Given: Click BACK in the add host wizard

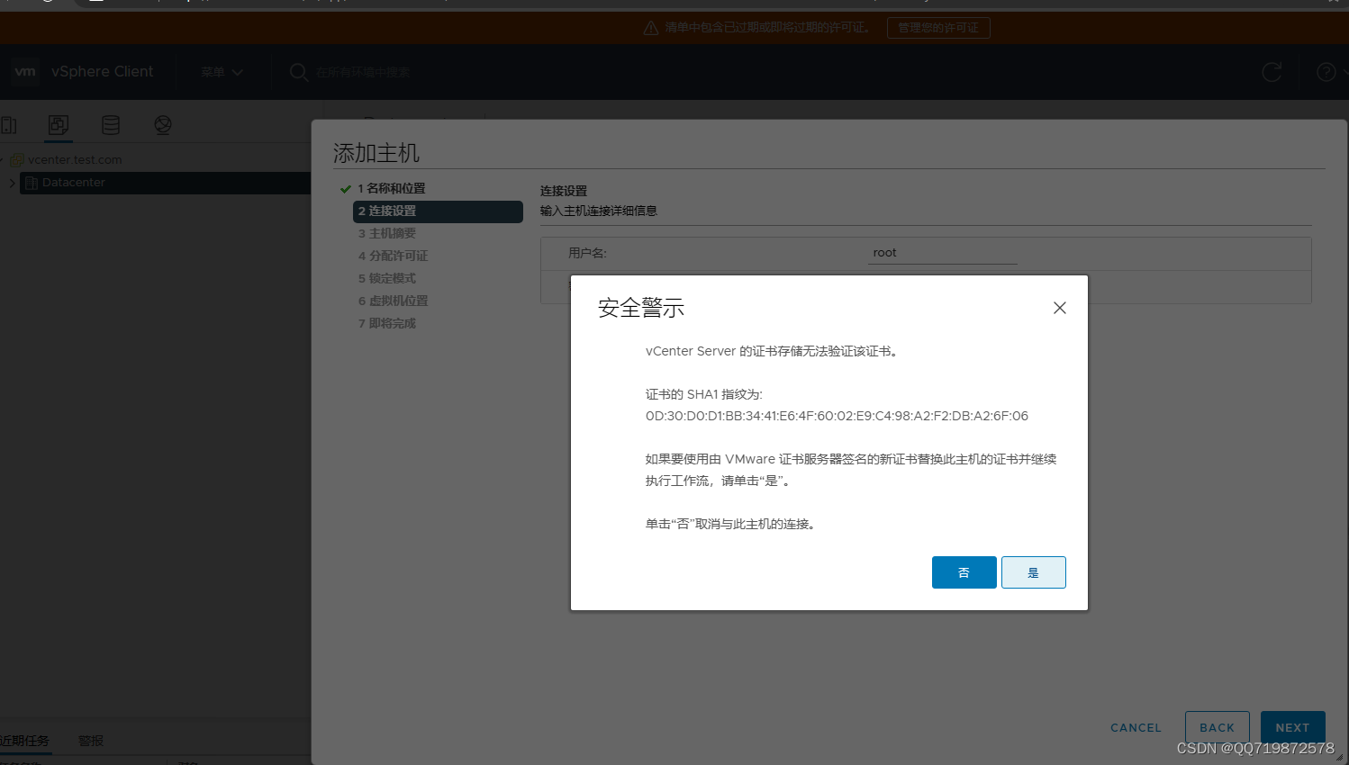Looking at the screenshot, I should pyautogui.click(x=1217, y=727).
